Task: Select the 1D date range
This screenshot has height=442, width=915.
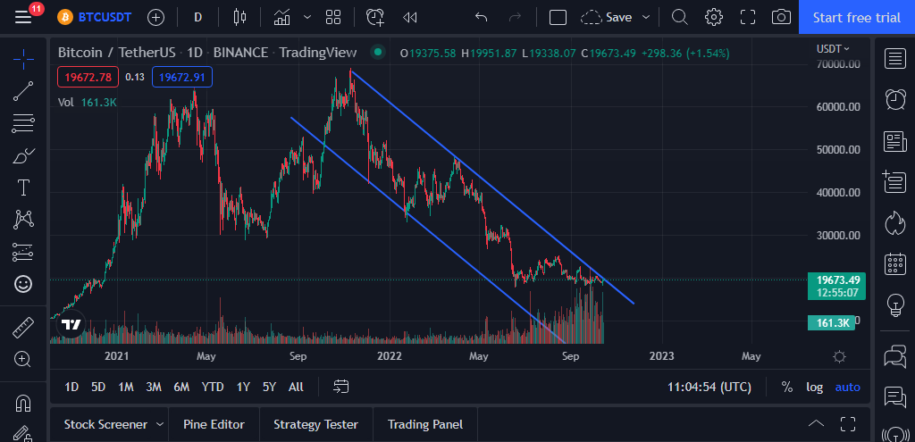Action: tap(71, 387)
